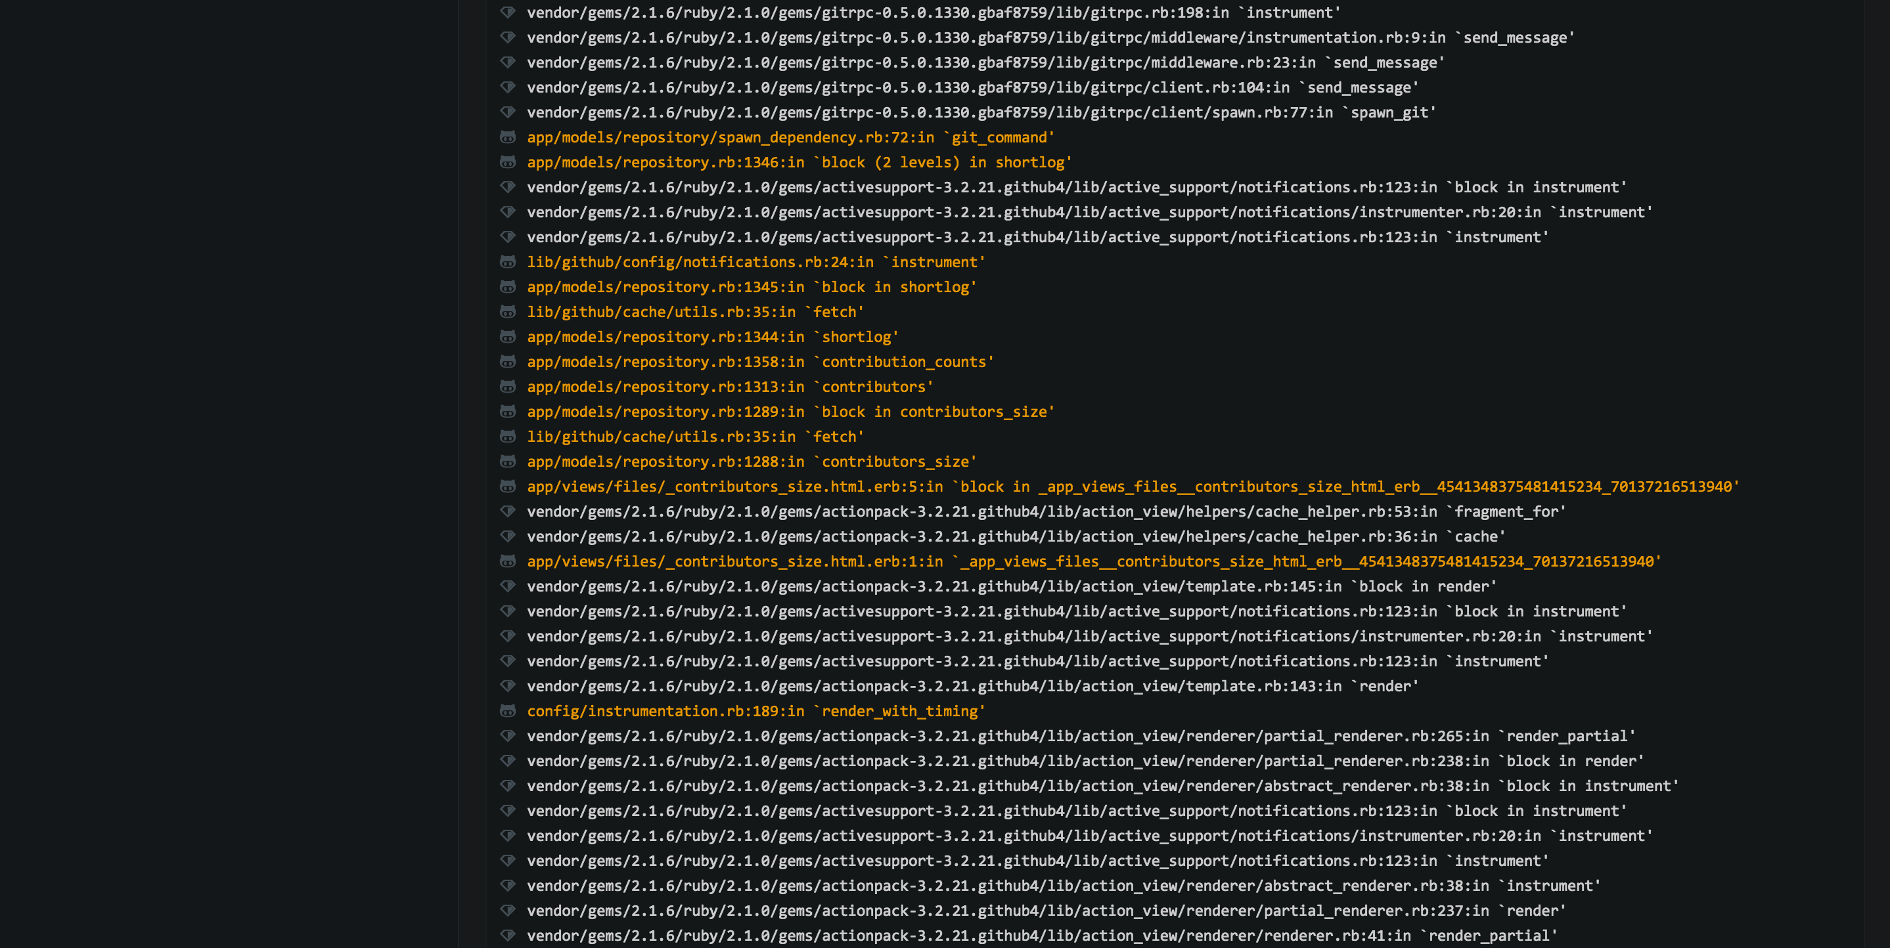Open repository.rb:1346 block (2 levels) in shortlog
Screen dimensions: 1890x948
[x=799, y=162]
